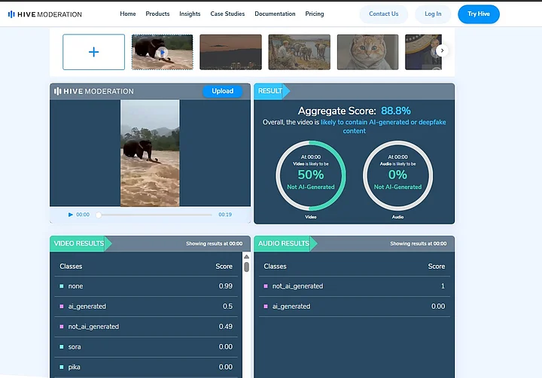Open the Products menu
This screenshot has height=378, width=542.
pos(157,14)
